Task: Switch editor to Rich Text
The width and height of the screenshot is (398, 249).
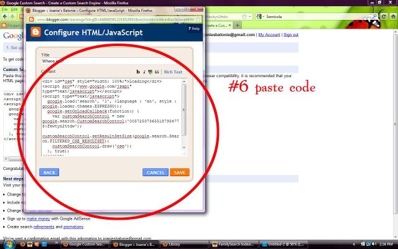Action: pos(173,72)
